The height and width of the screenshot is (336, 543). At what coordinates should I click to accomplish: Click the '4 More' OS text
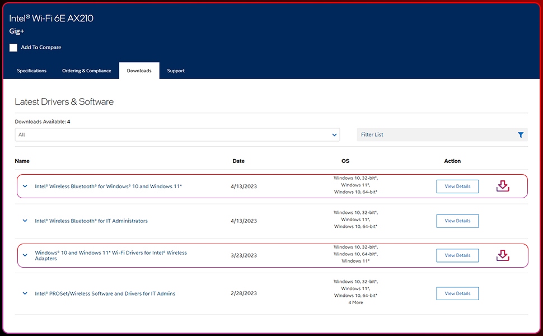point(355,302)
